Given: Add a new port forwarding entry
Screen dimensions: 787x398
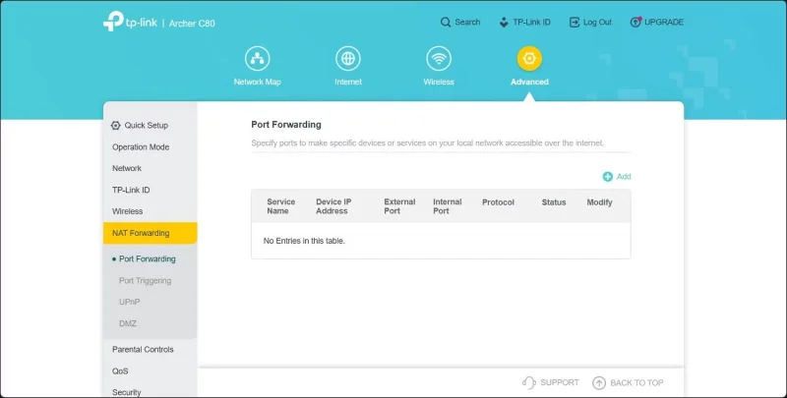Looking at the screenshot, I should [x=617, y=177].
